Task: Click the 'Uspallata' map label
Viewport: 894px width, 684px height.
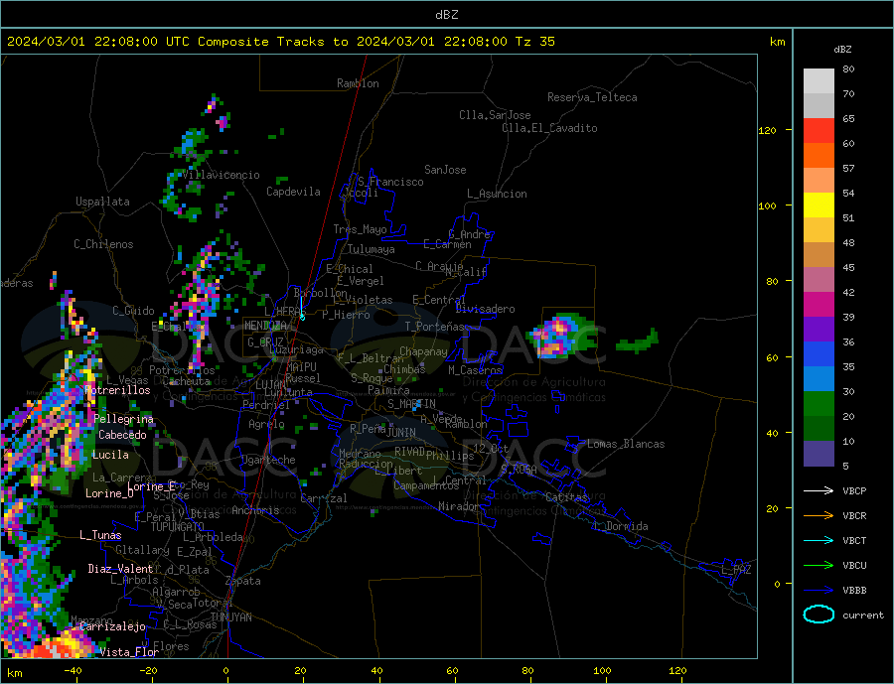Action: (102, 202)
